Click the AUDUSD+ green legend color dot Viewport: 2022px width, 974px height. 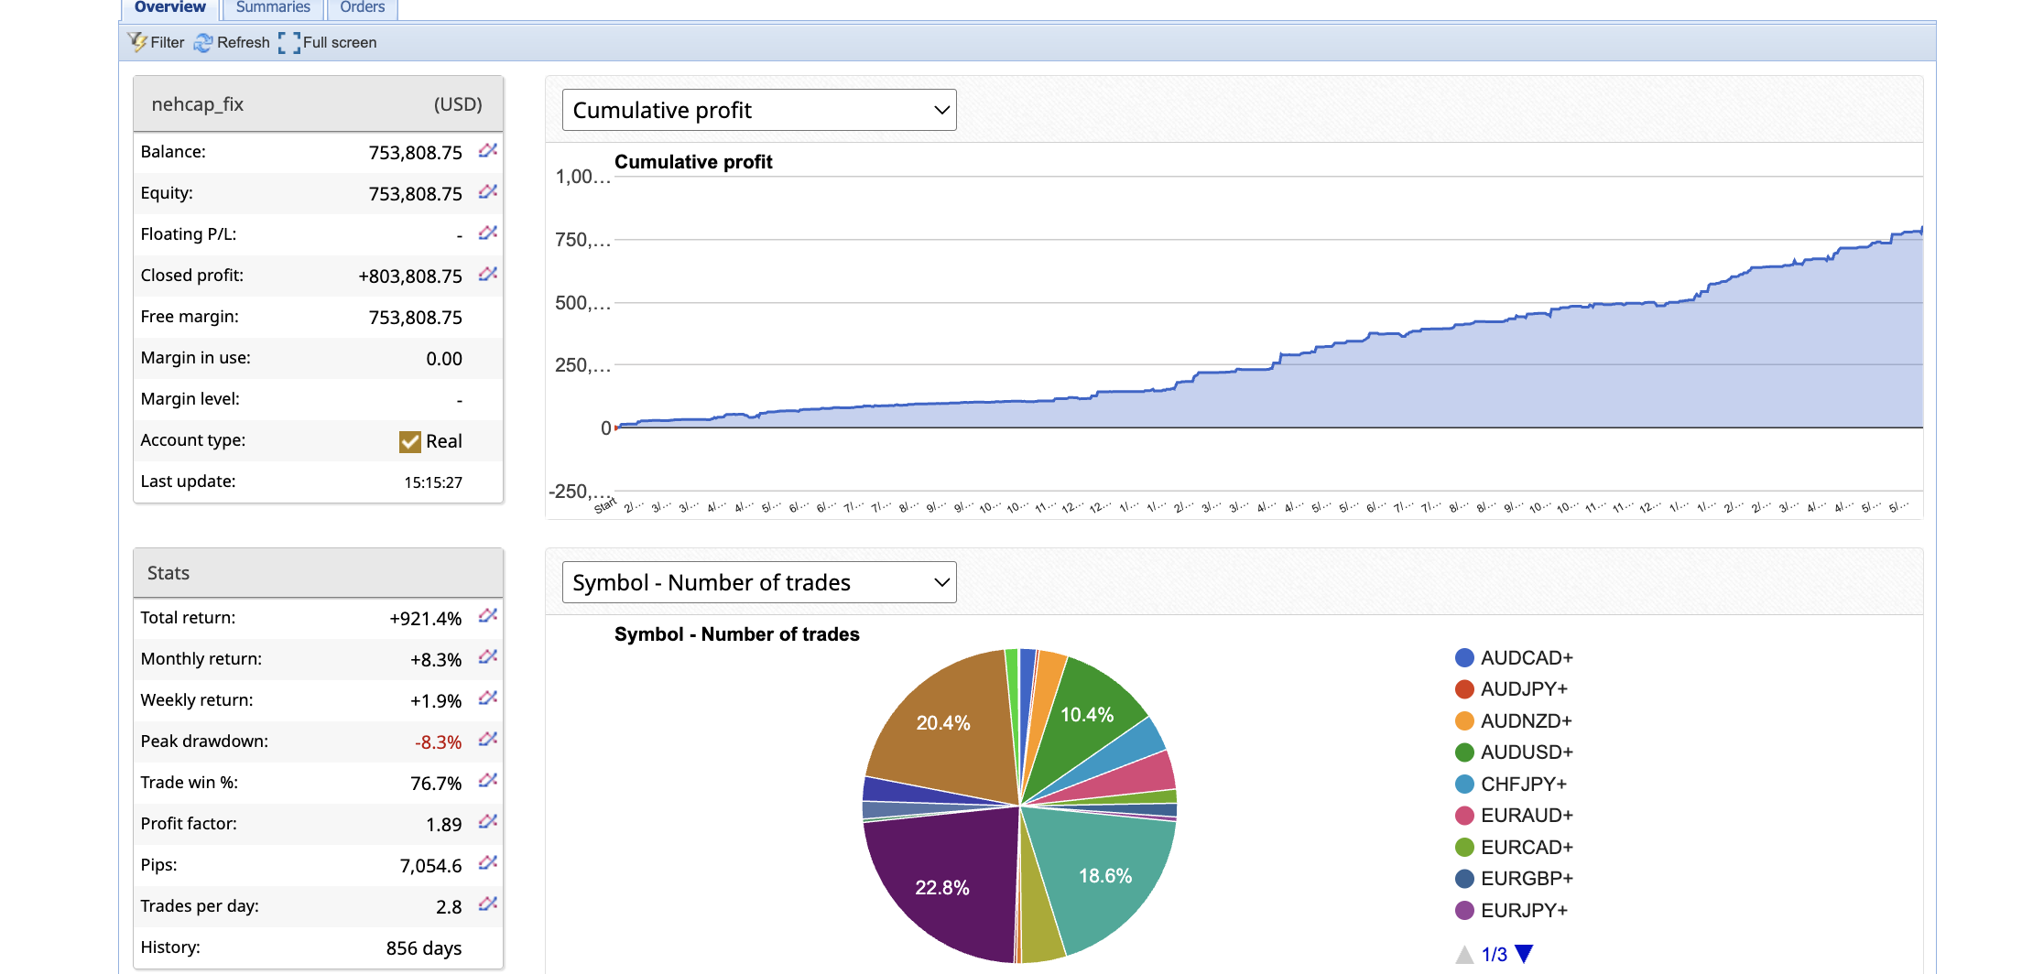point(1464,752)
